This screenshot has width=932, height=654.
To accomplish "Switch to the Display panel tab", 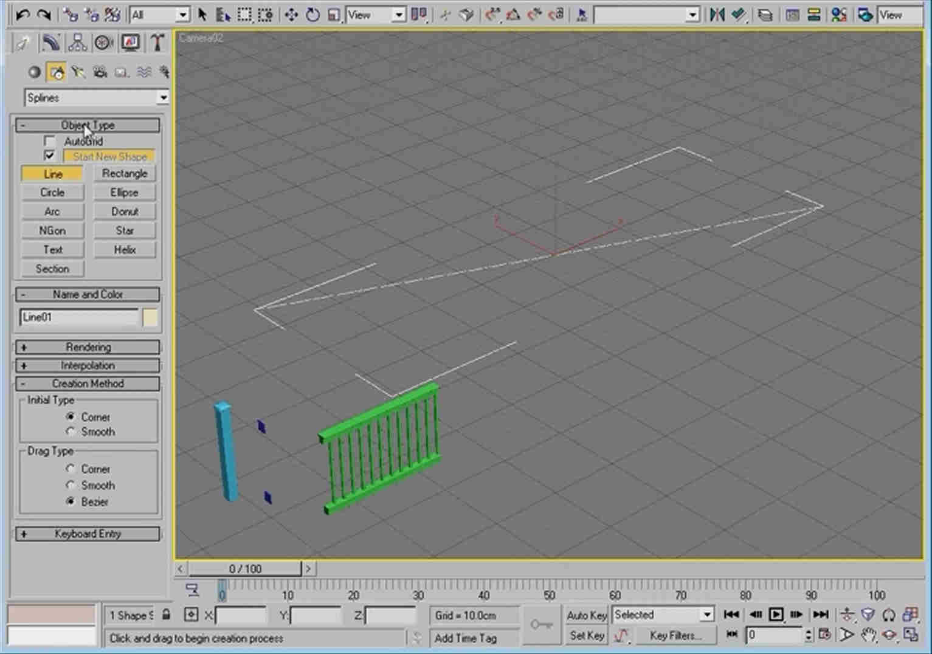I will tap(131, 43).
